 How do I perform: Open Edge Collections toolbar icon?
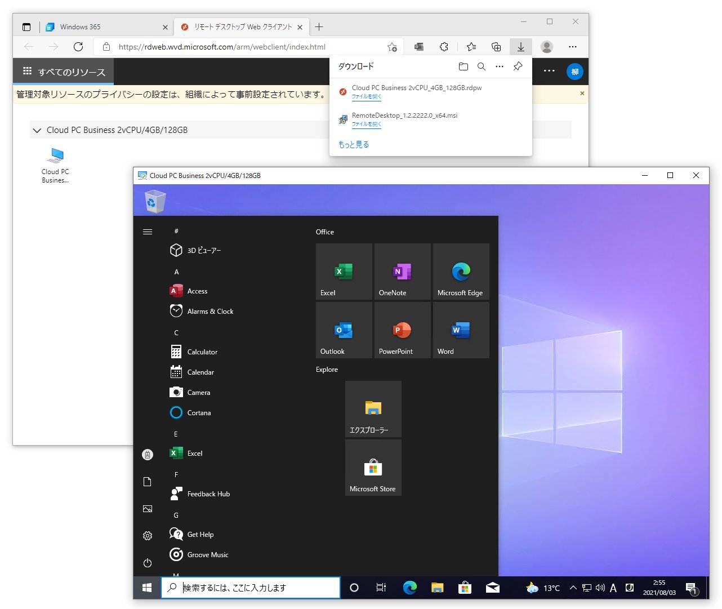pyautogui.click(x=496, y=47)
